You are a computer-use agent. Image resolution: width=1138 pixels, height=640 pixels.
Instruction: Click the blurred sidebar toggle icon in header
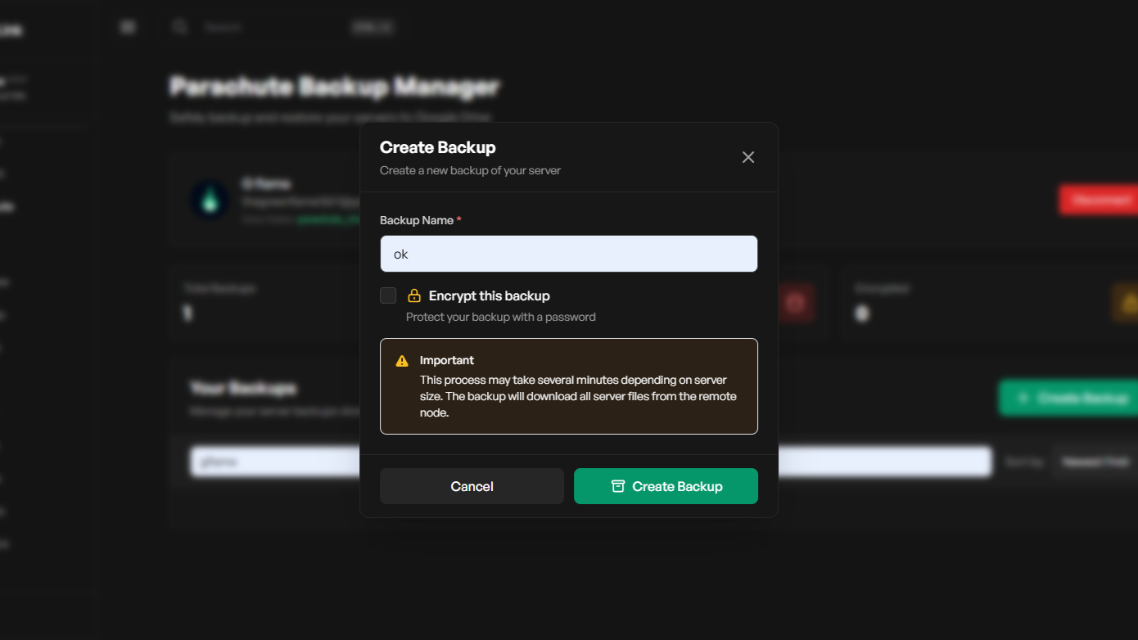pyautogui.click(x=128, y=27)
